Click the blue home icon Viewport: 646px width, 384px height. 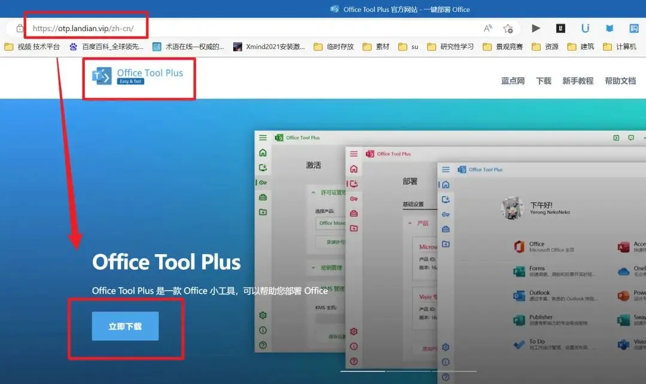446,185
